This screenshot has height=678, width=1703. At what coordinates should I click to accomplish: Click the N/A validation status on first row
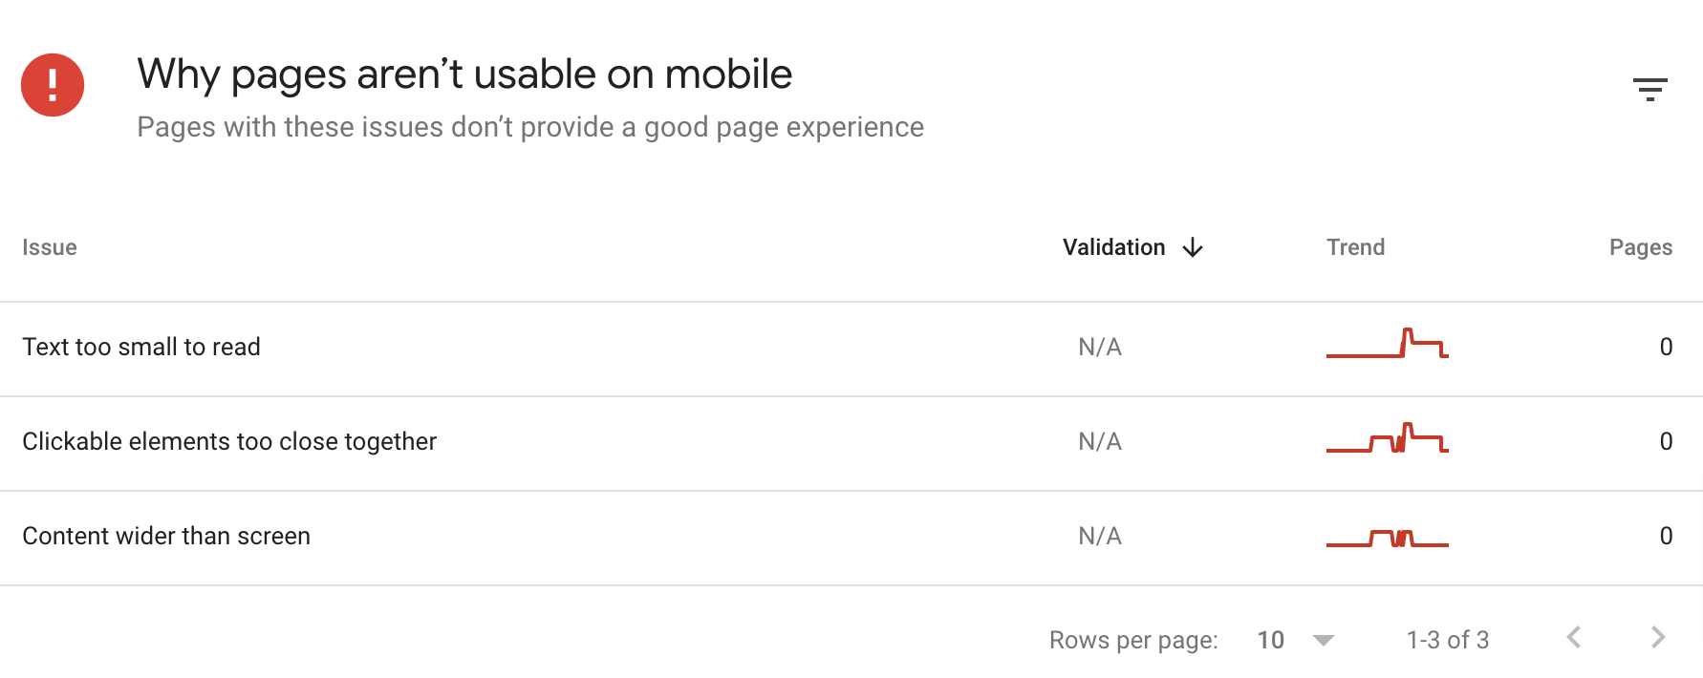pyautogui.click(x=1097, y=347)
